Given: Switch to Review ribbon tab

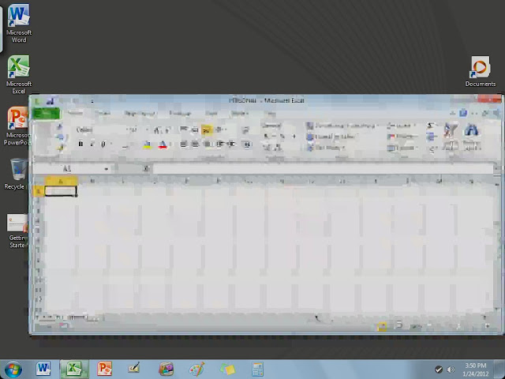Looking at the screenshot, I should [240, 113].
